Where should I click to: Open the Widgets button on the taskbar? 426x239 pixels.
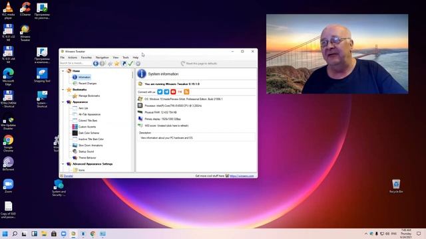pos(34,234)
